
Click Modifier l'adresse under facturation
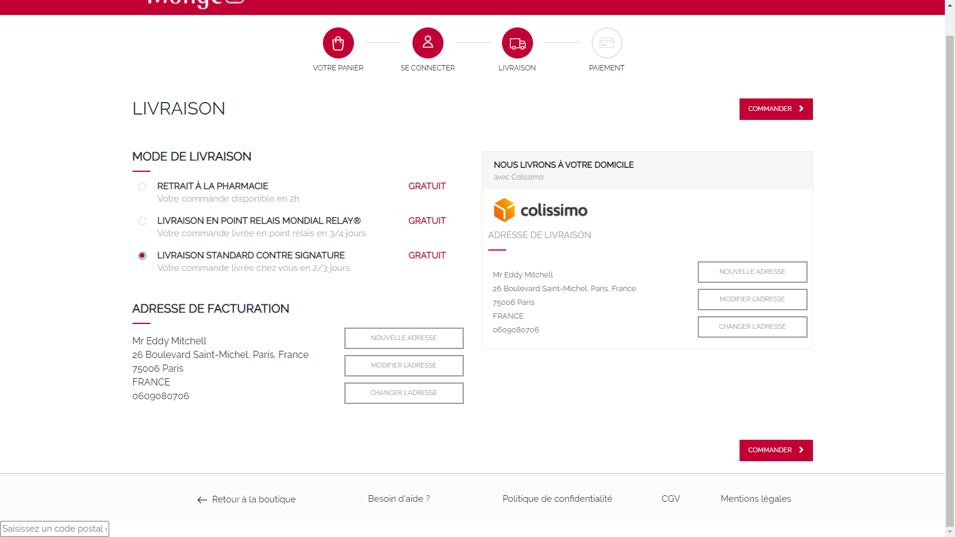click(403, 366)
